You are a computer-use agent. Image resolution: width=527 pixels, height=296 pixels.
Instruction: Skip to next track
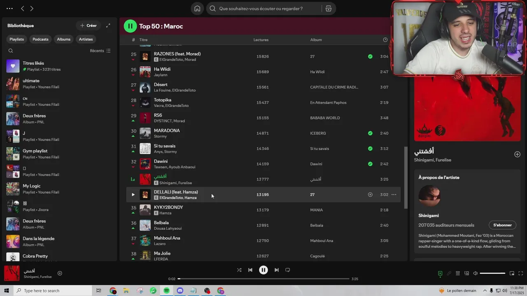(277, 270)
